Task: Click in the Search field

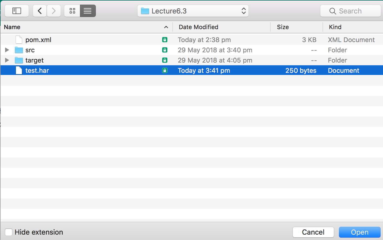Action: [x=351, y=11]
